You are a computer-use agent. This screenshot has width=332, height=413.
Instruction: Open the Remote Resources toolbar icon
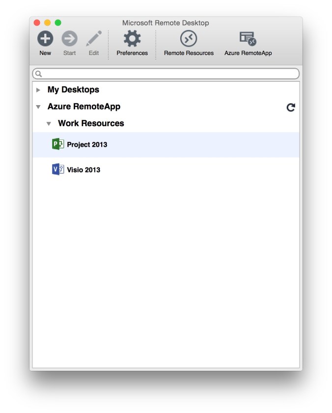click(189, 38)
